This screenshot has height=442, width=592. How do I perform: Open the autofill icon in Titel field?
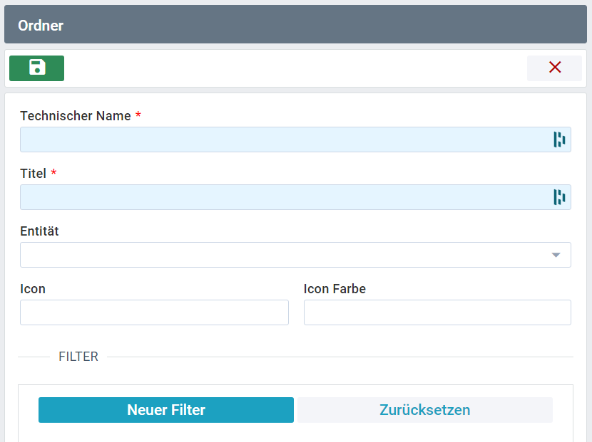tap(559, 197)
